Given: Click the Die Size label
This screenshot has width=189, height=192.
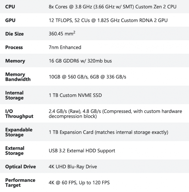Looking at the screenshot, I should (14, 34).
